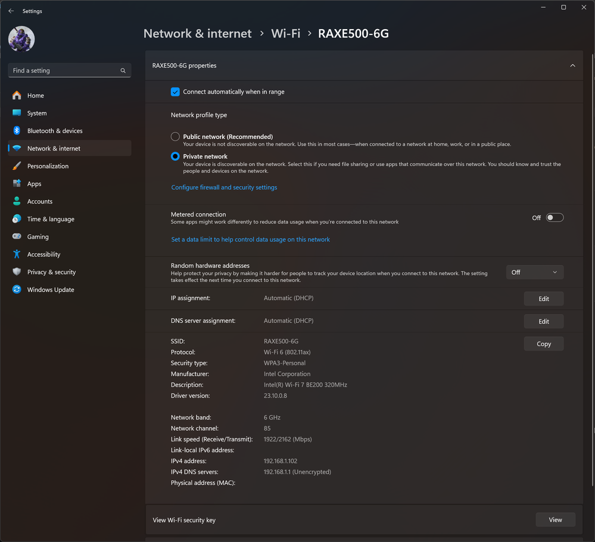Click the Privacy & security shield icon
The width and height of the screenshot is (595, 542).
pos(17,272)
